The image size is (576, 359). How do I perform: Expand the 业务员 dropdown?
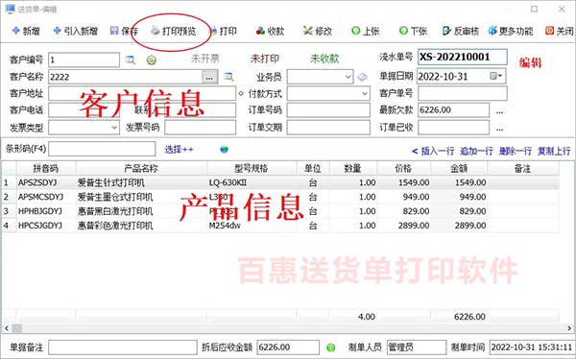(x=348, y=77)
